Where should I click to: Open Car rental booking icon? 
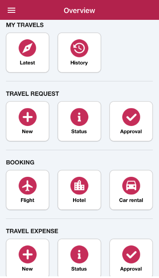click(131, 185)
